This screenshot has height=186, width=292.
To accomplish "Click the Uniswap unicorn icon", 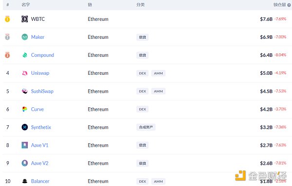I will tap(25, 73).
